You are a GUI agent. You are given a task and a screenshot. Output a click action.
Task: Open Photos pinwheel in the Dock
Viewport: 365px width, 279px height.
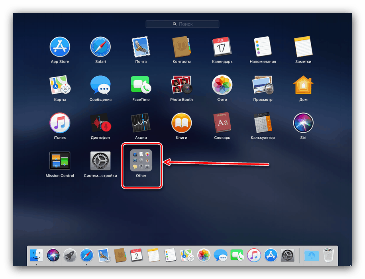click(204, 255)
